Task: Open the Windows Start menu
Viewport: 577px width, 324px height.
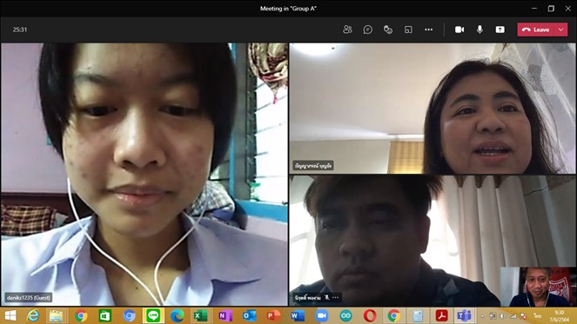Action: point(10,315)
